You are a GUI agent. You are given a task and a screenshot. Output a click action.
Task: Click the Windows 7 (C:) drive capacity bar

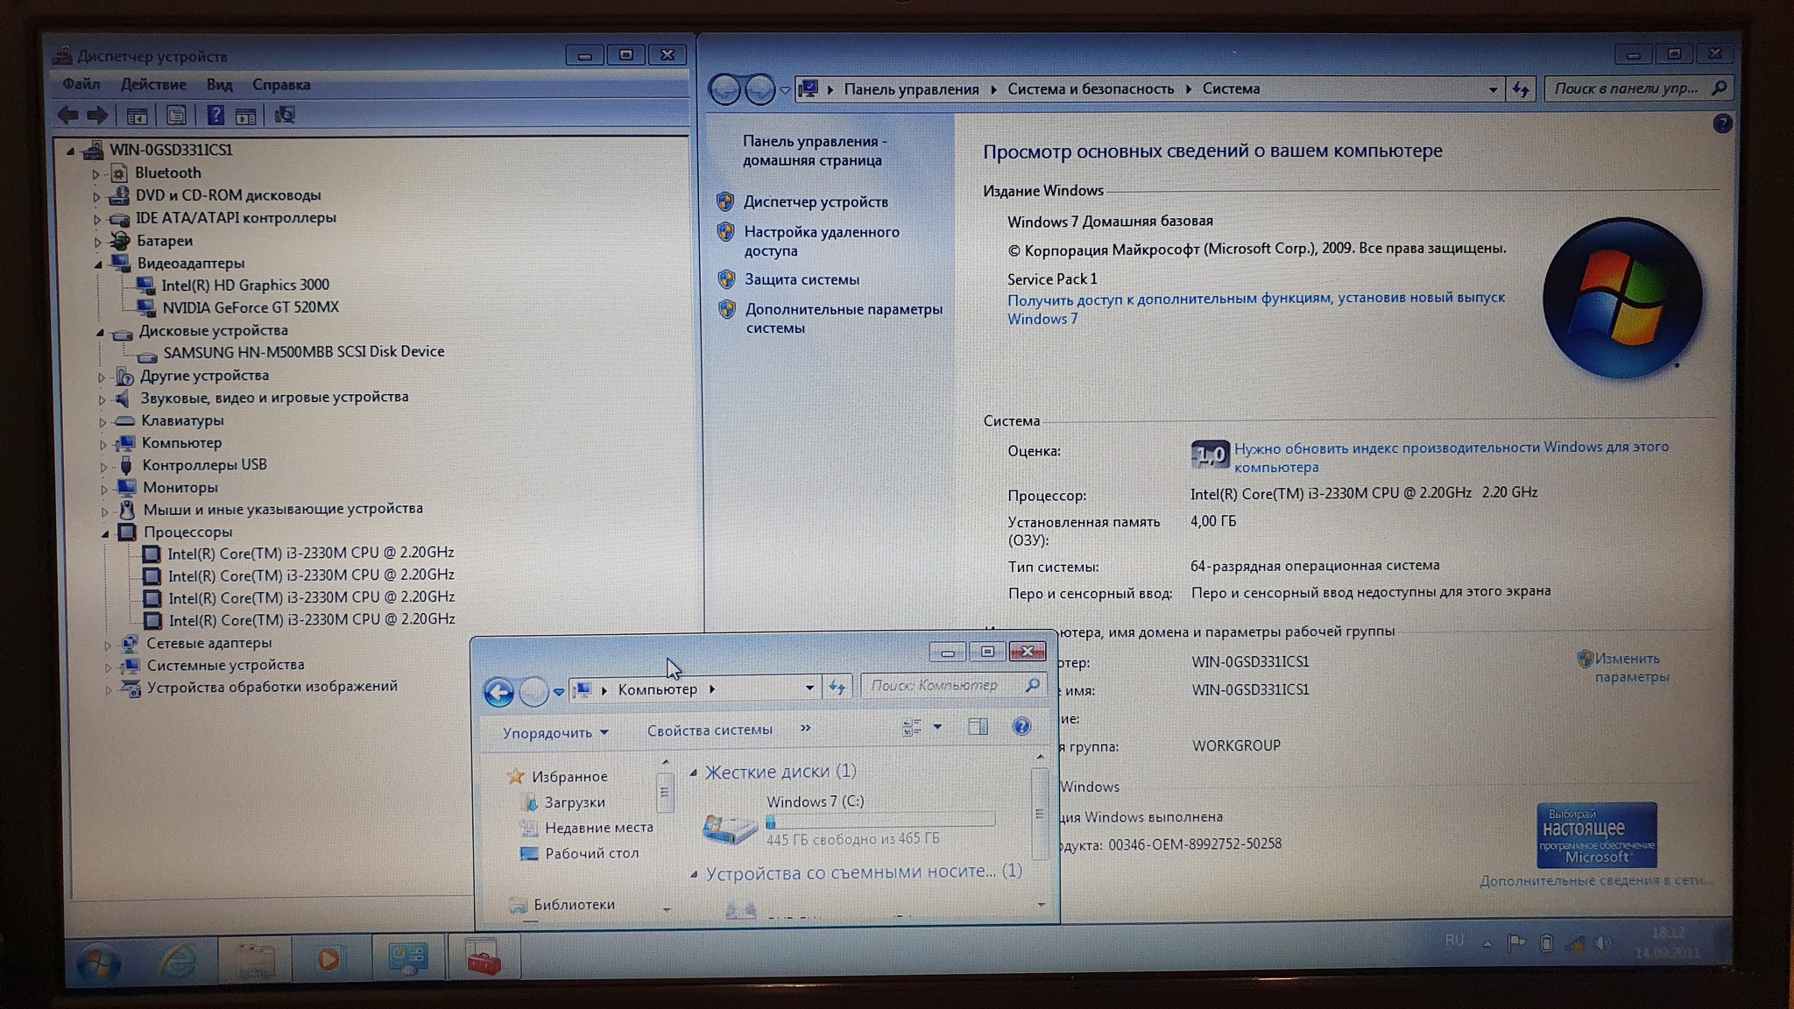(x=880, y=822)
